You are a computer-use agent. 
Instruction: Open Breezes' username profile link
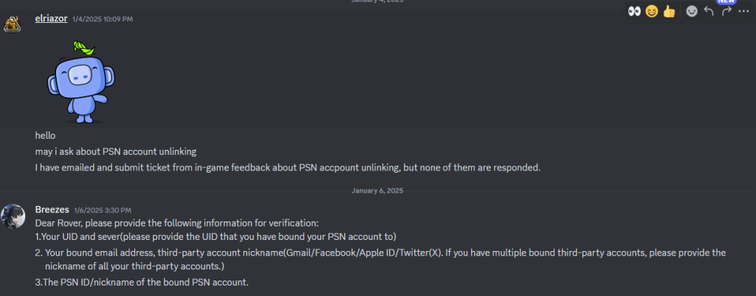[52, 210]
